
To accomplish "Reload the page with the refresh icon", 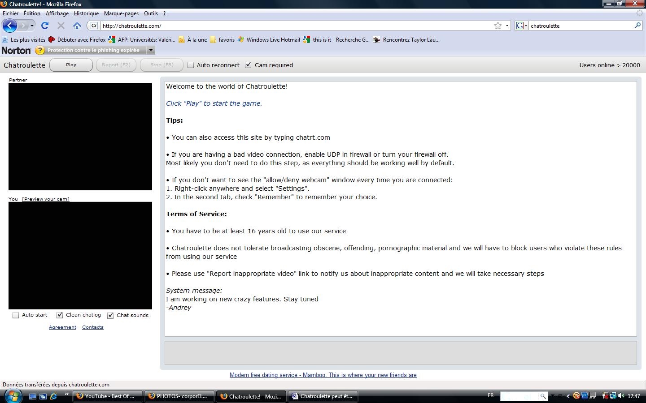I will 45,26.
